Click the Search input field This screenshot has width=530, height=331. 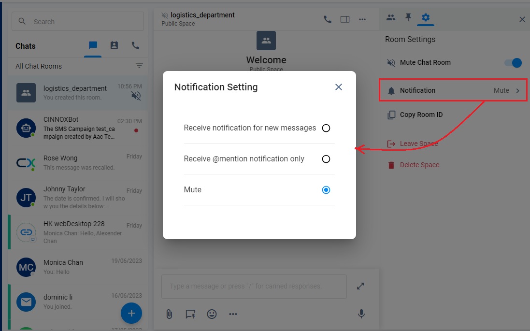(x=78, y=22)
